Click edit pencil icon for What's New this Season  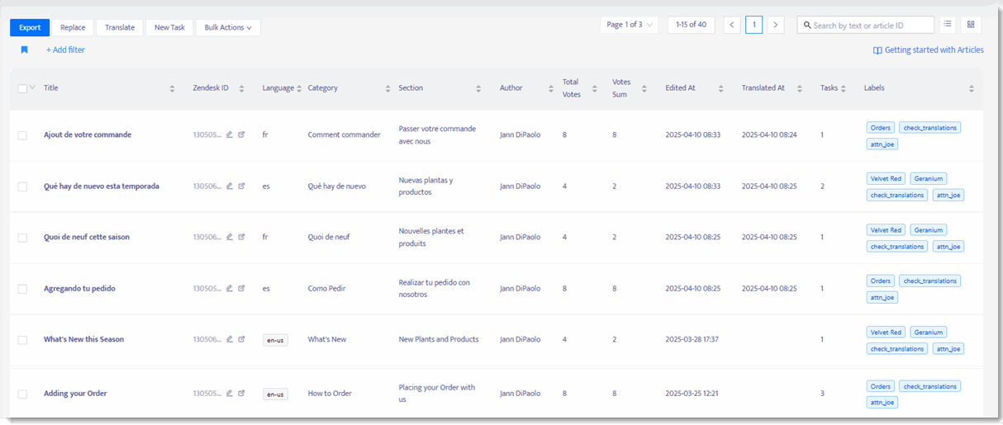[230, 339]
